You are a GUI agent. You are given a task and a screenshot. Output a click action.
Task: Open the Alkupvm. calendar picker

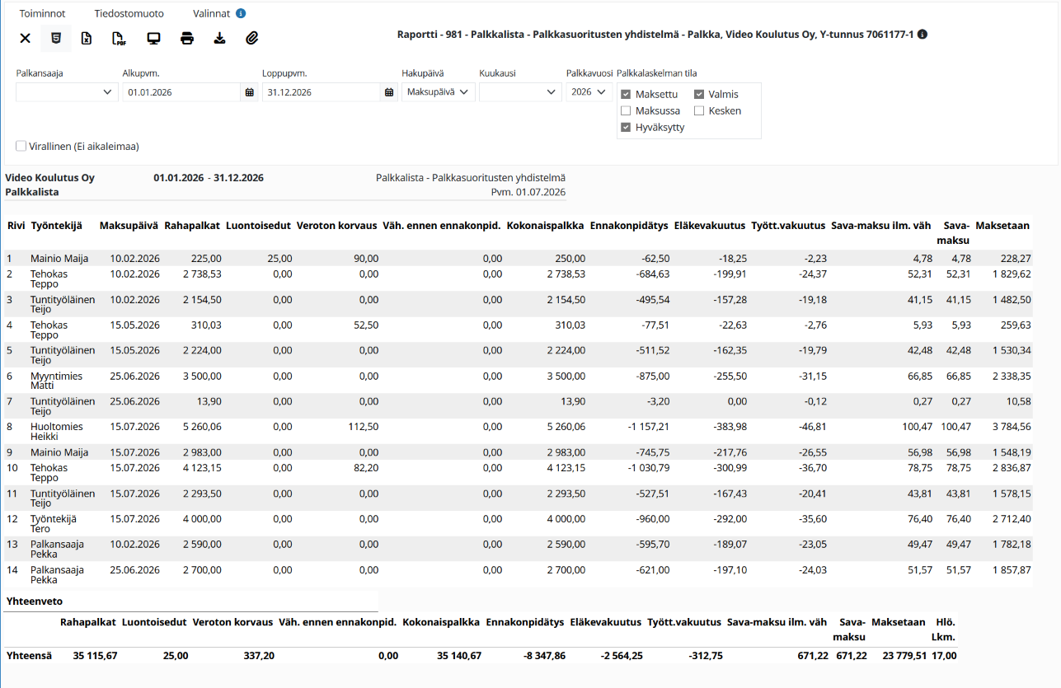(x=249, y=92)
